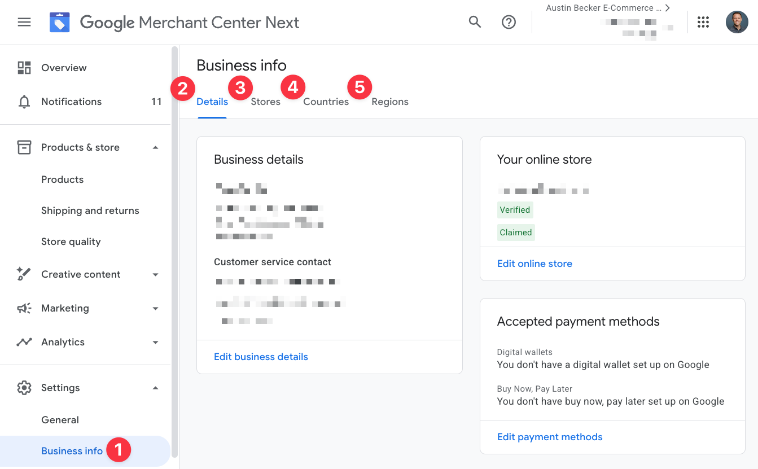Expand the Analytics section arrow
Viewport: 758px width, 469px height.
click(x=156, y=343)
